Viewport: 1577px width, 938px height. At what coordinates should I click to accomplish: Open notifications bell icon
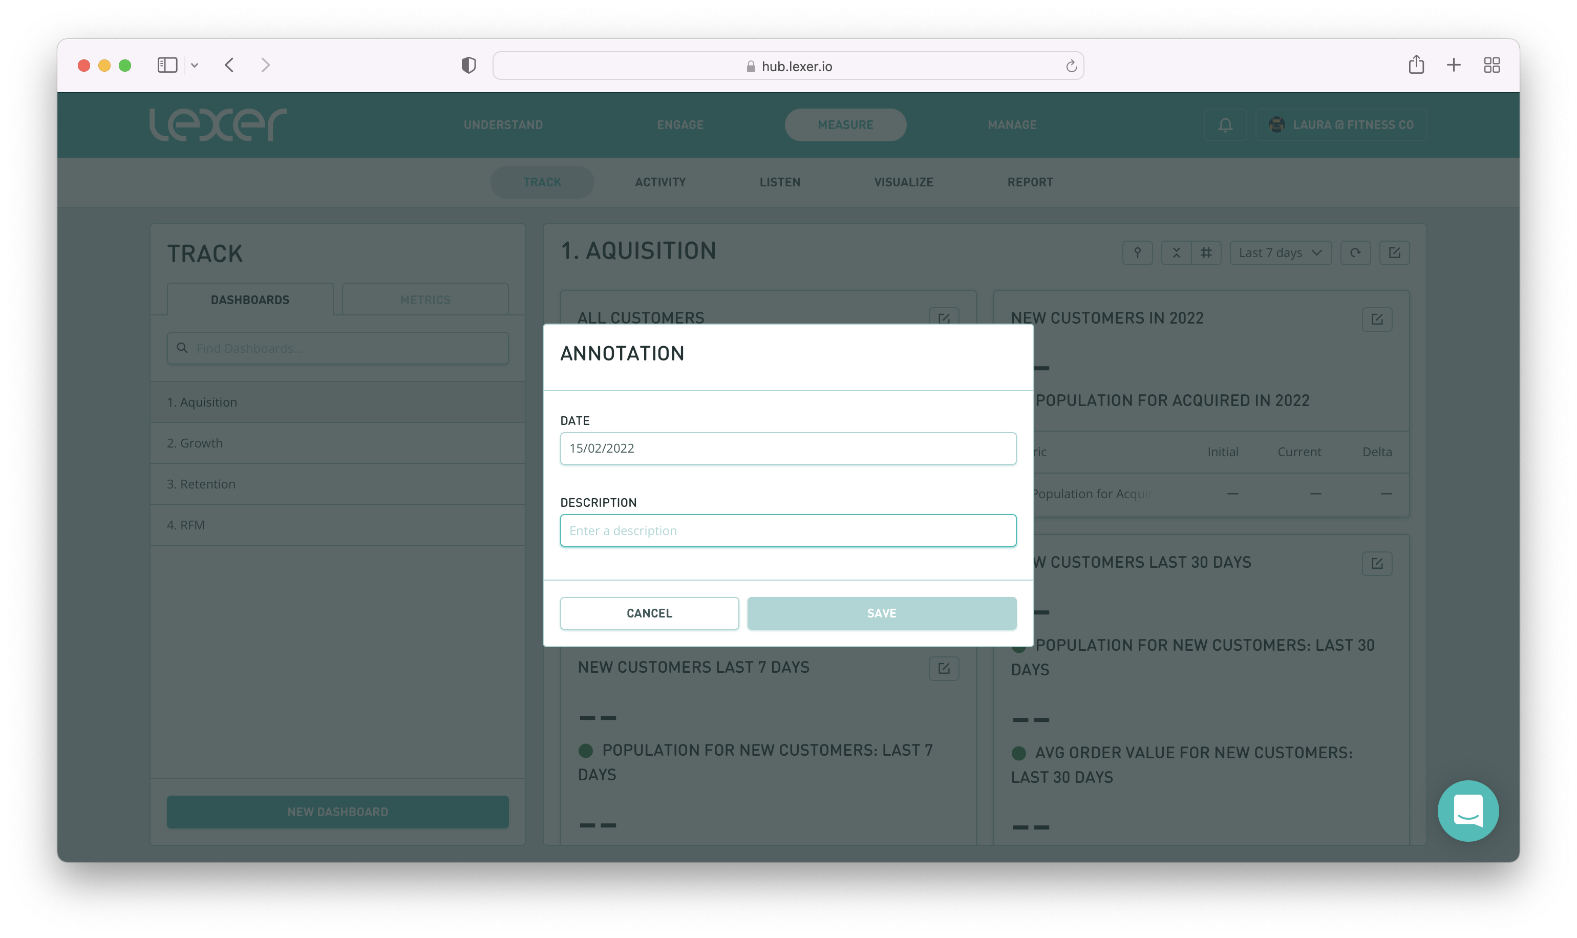pyautogui.click(x=1225, y=124)
